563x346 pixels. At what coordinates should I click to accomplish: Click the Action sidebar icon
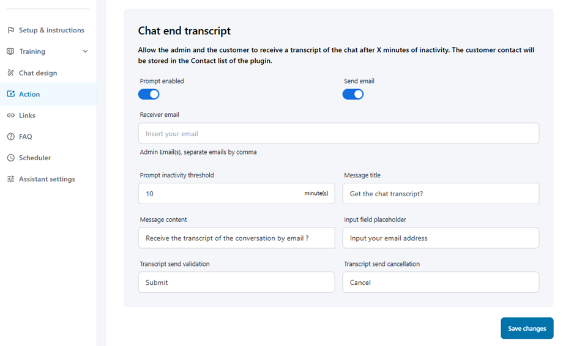(10, 94)
